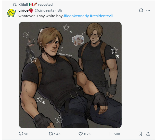Click the cirice display name

pos(23,10)
